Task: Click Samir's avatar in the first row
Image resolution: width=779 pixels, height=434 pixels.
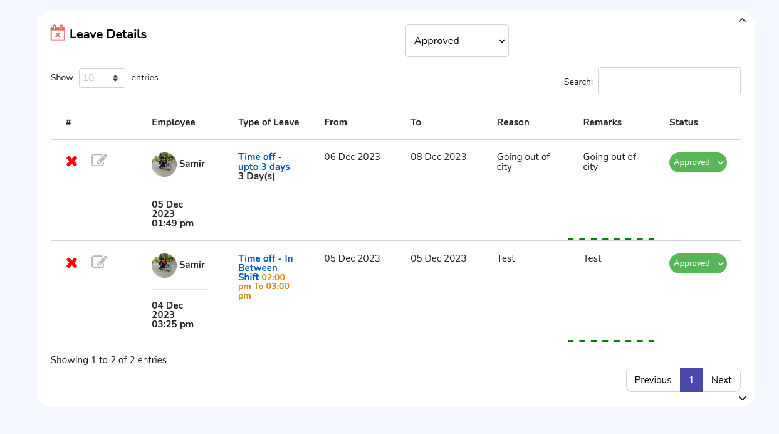Action: (164, 164)
